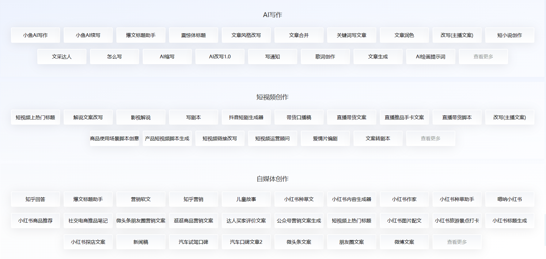Image resolution: width=546 pixels, height=259 pixels.
Task: Click the 抖音短剧生成器 button
Action: click(x=246, y=117)
